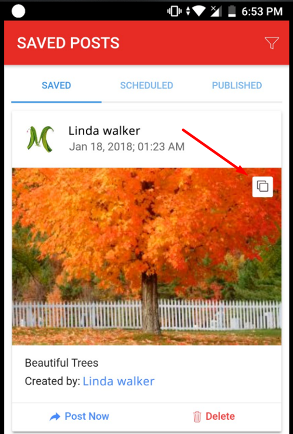
Task: Switch to the Published tab
Action: pos(237,85)
